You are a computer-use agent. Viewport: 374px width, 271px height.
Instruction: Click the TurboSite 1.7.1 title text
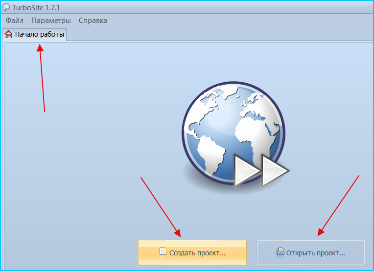point(36,8)
